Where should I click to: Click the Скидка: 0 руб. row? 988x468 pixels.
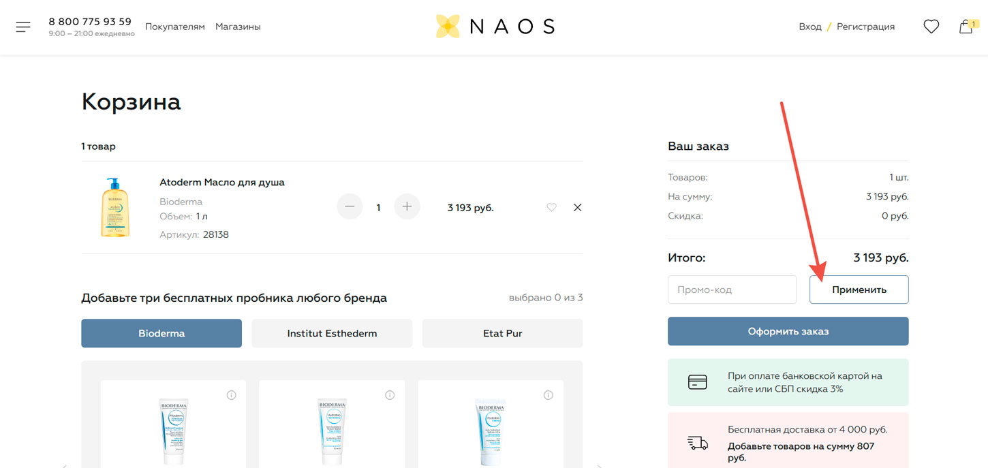tap(788, 216)
